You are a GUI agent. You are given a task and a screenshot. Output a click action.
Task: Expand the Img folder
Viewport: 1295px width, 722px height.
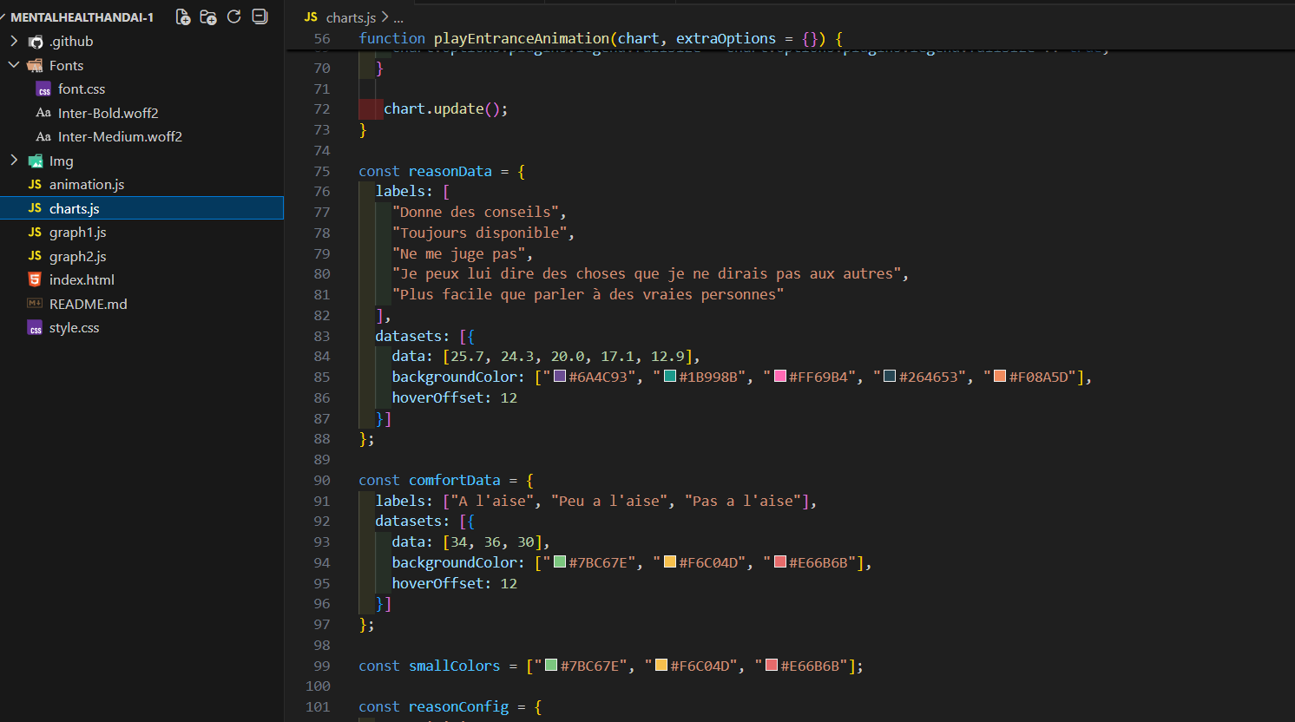click(14, 161)
